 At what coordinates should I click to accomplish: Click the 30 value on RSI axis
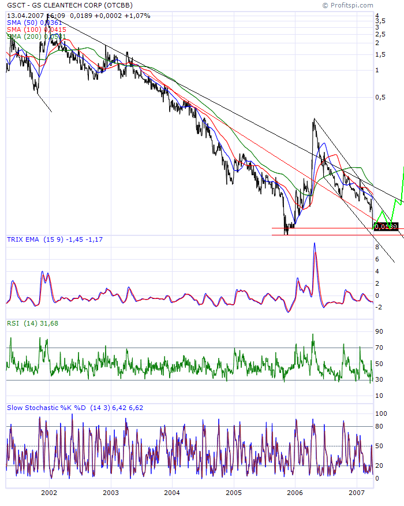click(379, 380)
